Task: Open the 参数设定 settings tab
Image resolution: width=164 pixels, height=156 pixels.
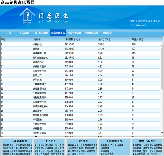Action: [x=107, y=33]
